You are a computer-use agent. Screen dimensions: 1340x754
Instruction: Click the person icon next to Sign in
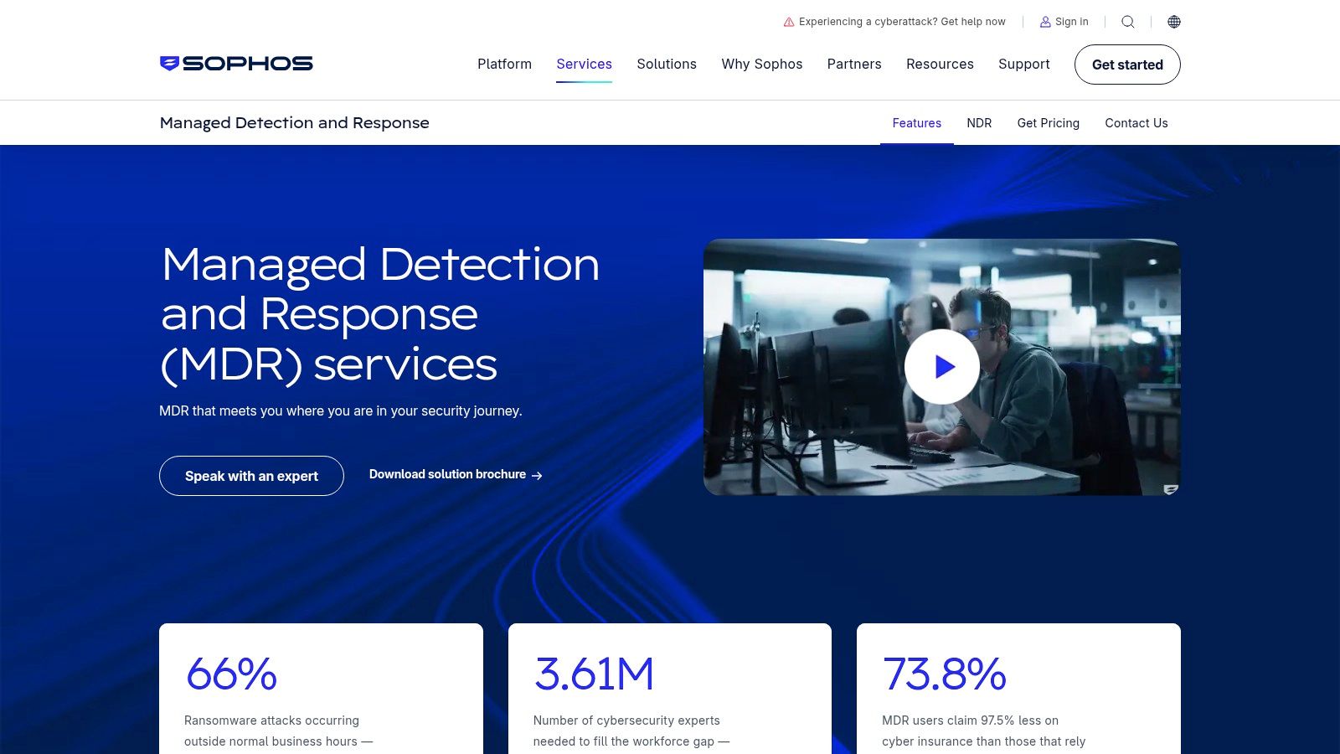coord(1045,22)
